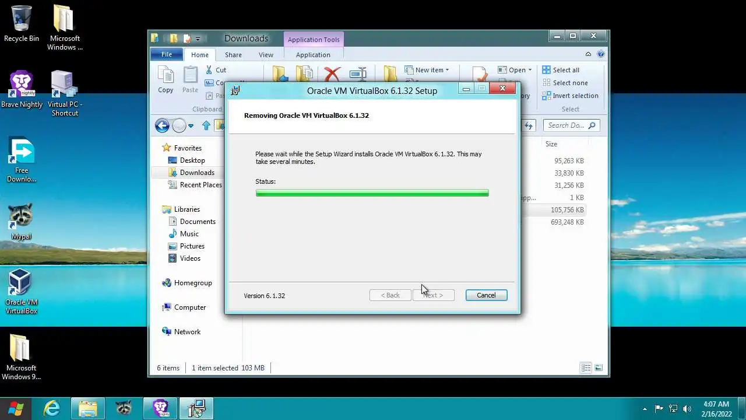This screenshot has width=746, height=420.
Task: Launch the Mypal browser desktop icon
Action: pos(22,222)
